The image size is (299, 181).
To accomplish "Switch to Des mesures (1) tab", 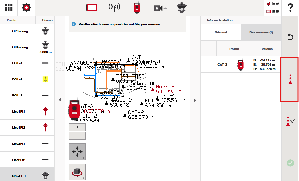I will coord(261,32).
